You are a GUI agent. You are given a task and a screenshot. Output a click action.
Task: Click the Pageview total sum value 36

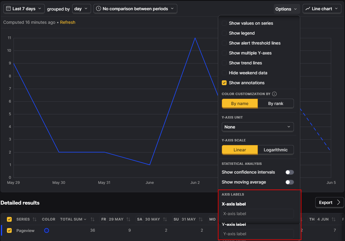[x=93, y=230]
